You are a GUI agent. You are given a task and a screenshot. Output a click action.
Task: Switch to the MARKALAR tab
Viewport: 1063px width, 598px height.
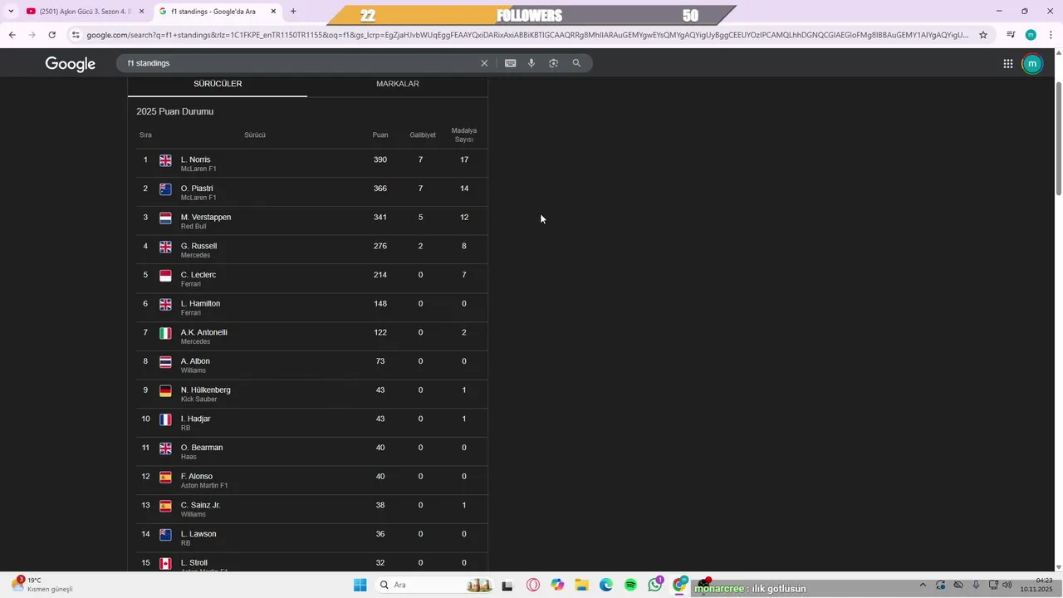click(397, 84)
